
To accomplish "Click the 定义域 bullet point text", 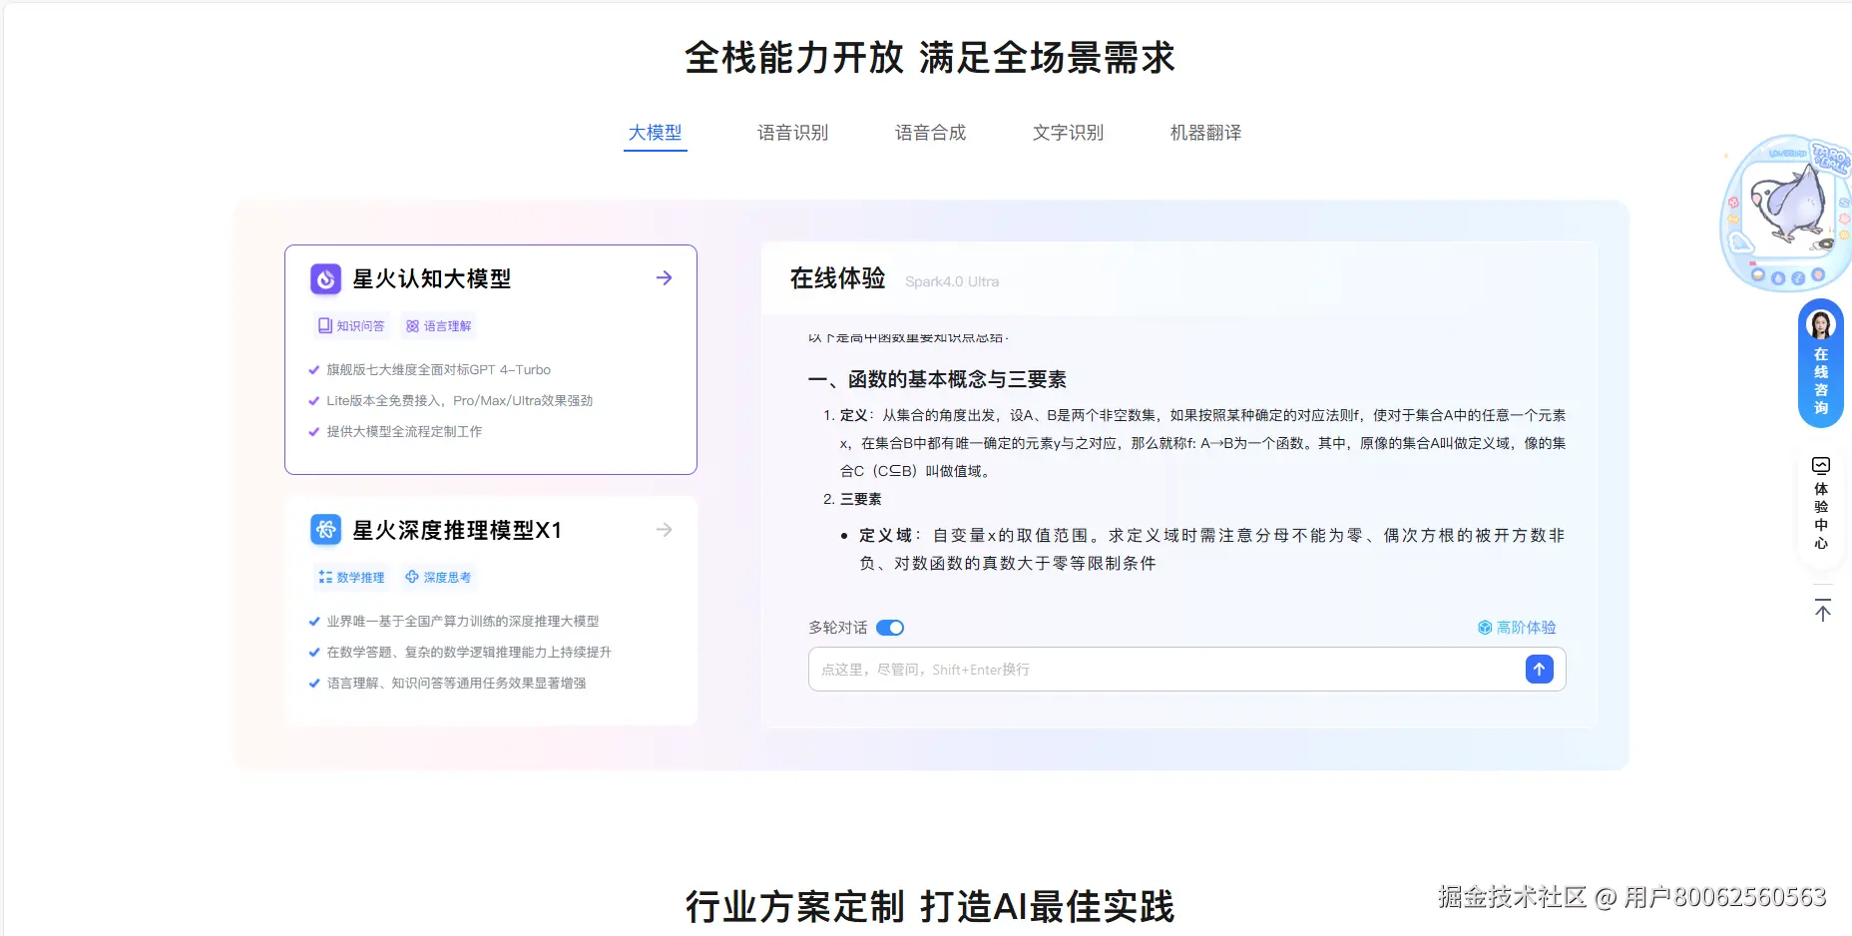I will pos(1211,550).
